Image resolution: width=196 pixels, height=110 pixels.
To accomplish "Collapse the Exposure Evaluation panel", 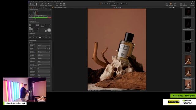I will pos(29,9).
